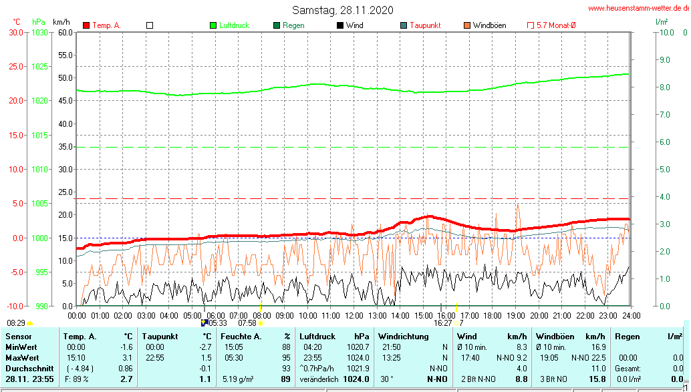Select the Taupunkt column header in table
The width and height of the screenshot is (691, 392).
tap(158, 337)
